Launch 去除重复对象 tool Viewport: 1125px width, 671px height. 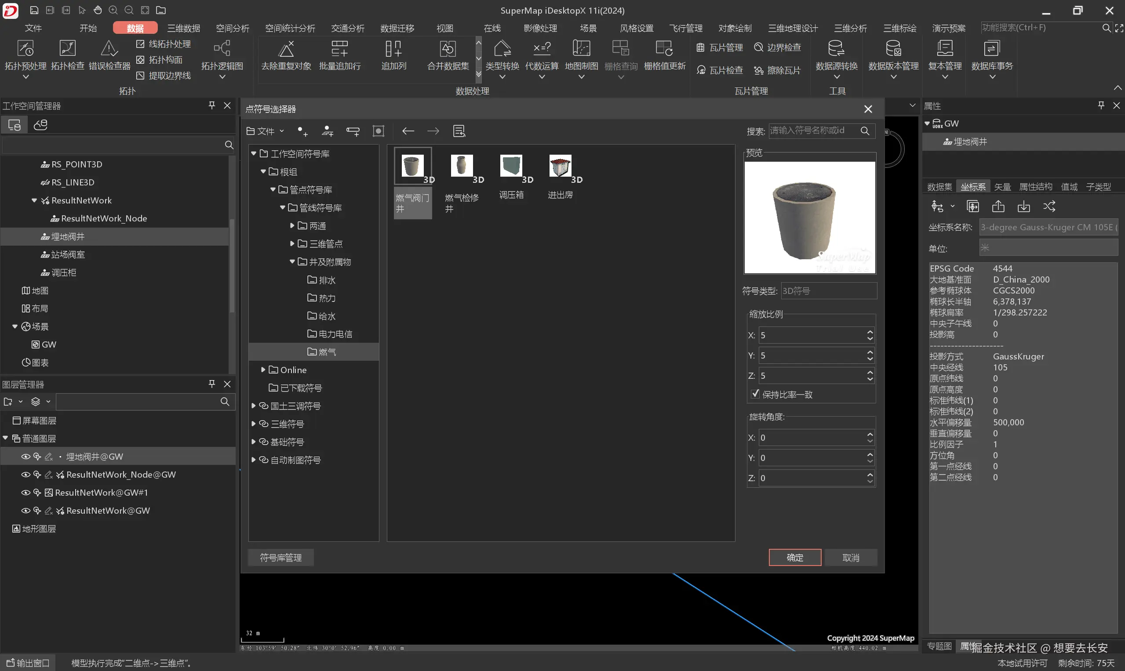tap(286, 55)
